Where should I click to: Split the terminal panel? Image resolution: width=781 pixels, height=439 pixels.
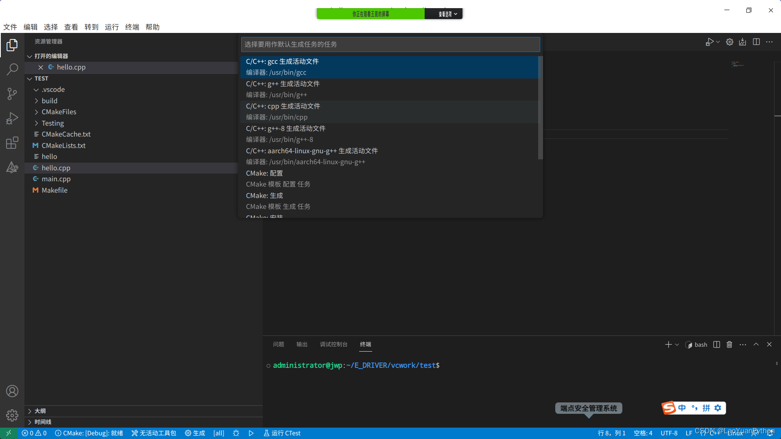tap(717, 344)
